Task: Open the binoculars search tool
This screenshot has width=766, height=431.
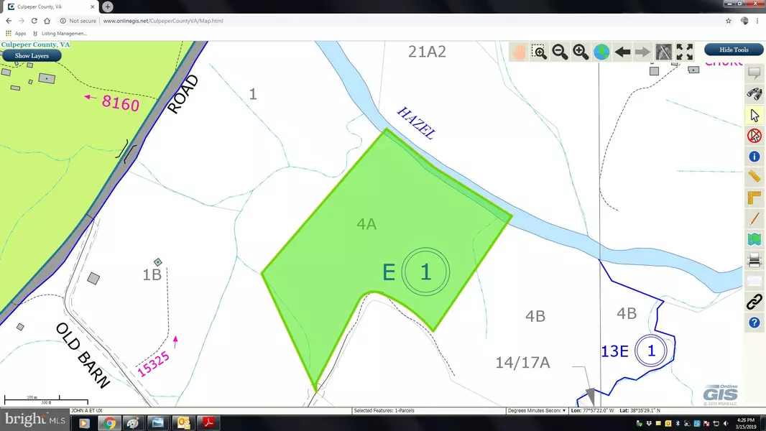Action: pos(754,93)
